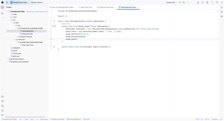Close the HelloApplication.java tab
The height and width of the screenshot is (121, 224).
click(x=138, y=7)
